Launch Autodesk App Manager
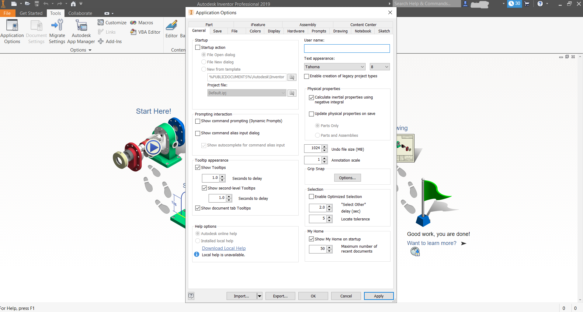583x312 pixels. pos(81,25)
